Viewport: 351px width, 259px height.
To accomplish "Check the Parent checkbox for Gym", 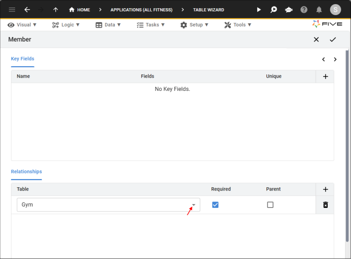I will click(270, 205).
